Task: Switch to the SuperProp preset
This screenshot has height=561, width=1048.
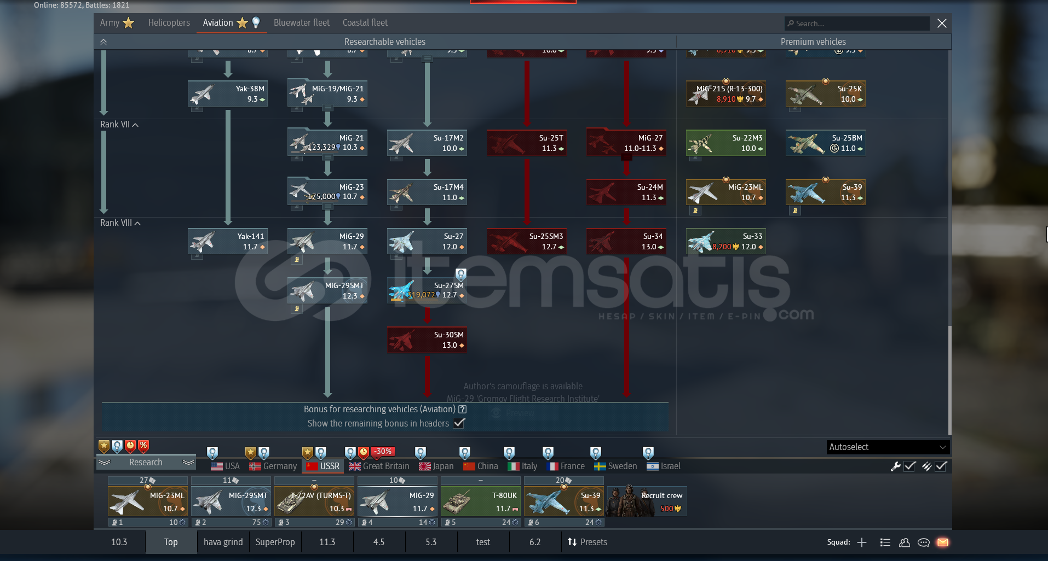Action: 275,542
